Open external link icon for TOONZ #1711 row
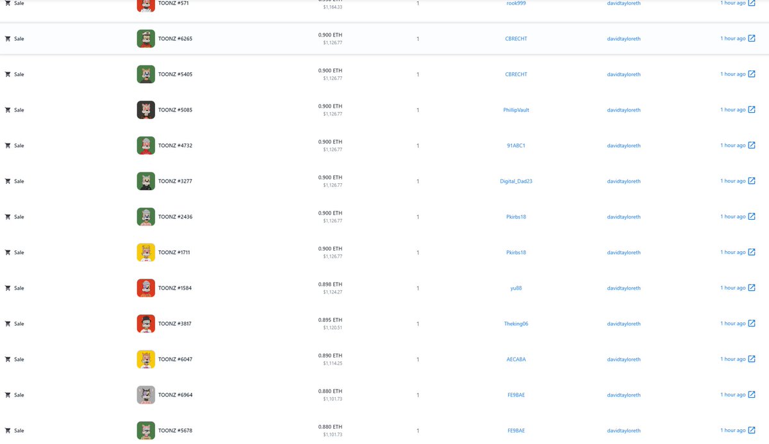 (752, 252)
